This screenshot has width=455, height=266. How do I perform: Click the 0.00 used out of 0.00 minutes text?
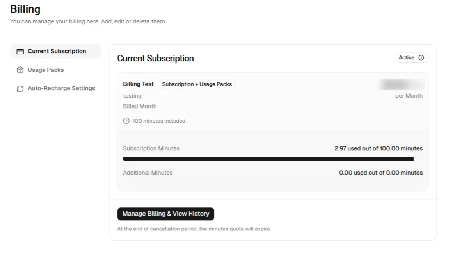[381, 173]
